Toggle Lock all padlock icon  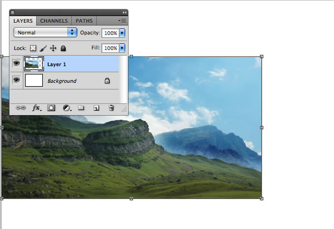(63, 48)
